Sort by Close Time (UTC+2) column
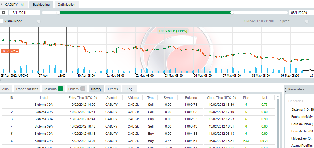The height and width of the screenshot is (148, 314). point(222,98)
